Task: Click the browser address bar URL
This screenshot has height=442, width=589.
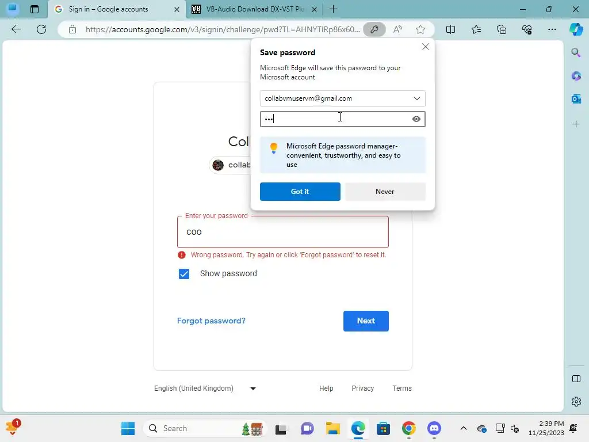Action: coord(223,29)
